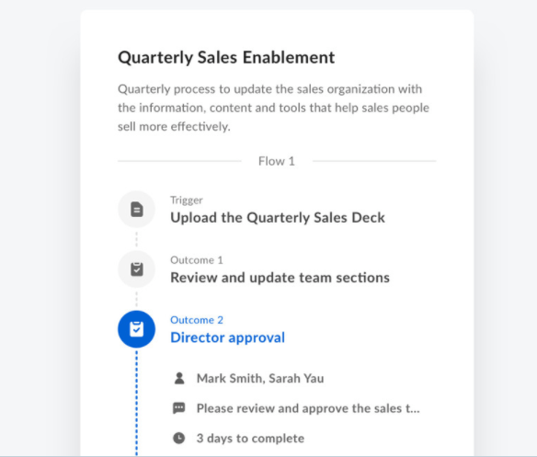Select Upload the Quarterly Sales Deck step

pos(278,218)
